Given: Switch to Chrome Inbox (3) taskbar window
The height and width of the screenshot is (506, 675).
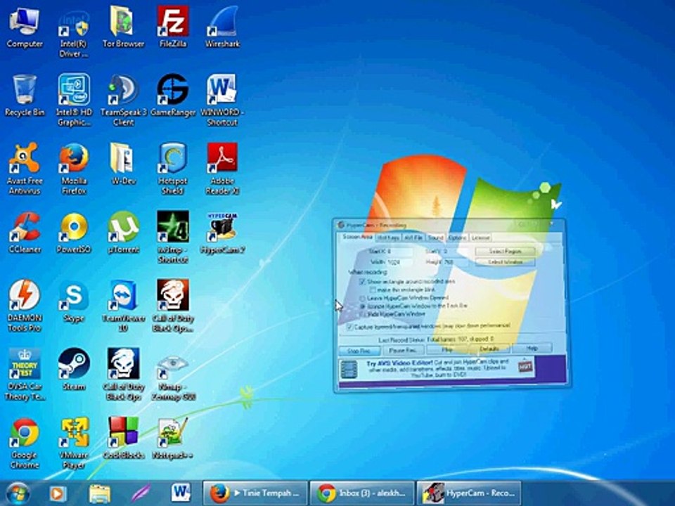Looking at the screenshot, I should (361, 493).
